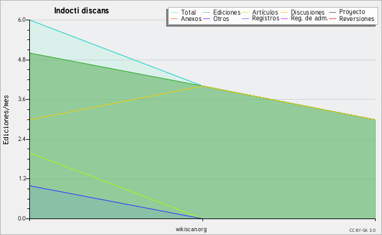Viewport: 382px width, 235px height.
Task: Click the '6.0' y-axis value
Action: [x=22, y=20]
